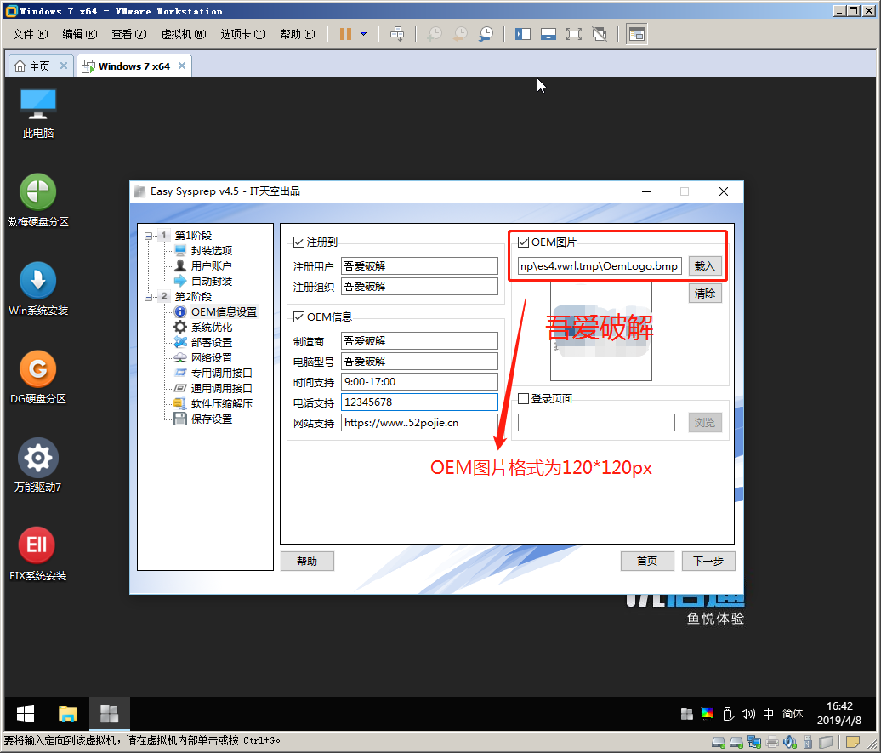Select 自动封装 in the tree
The height and width of the screenshot is (753, 881).
tap(211, 281)
